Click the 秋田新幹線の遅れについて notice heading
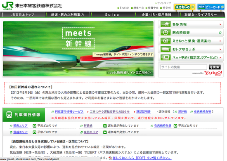The height and width of the screenshot is (161, 227). tap(31, 87)
